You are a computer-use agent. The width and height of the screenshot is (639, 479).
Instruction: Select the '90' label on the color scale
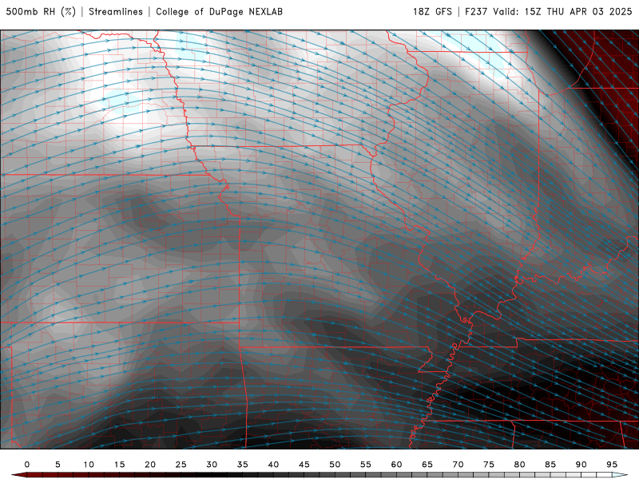tap(581, 465)
